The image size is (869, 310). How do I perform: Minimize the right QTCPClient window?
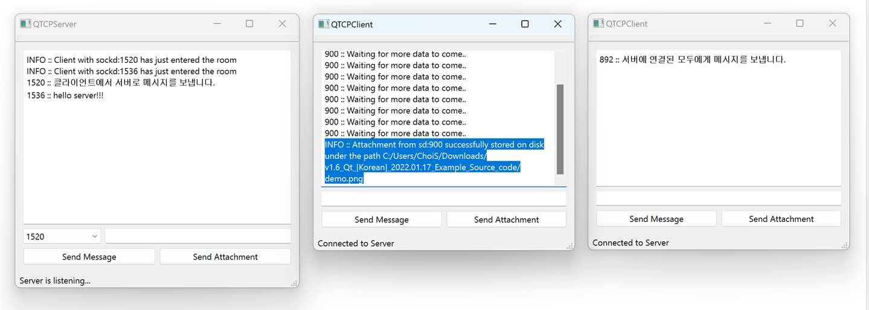[x=768, y=24]
